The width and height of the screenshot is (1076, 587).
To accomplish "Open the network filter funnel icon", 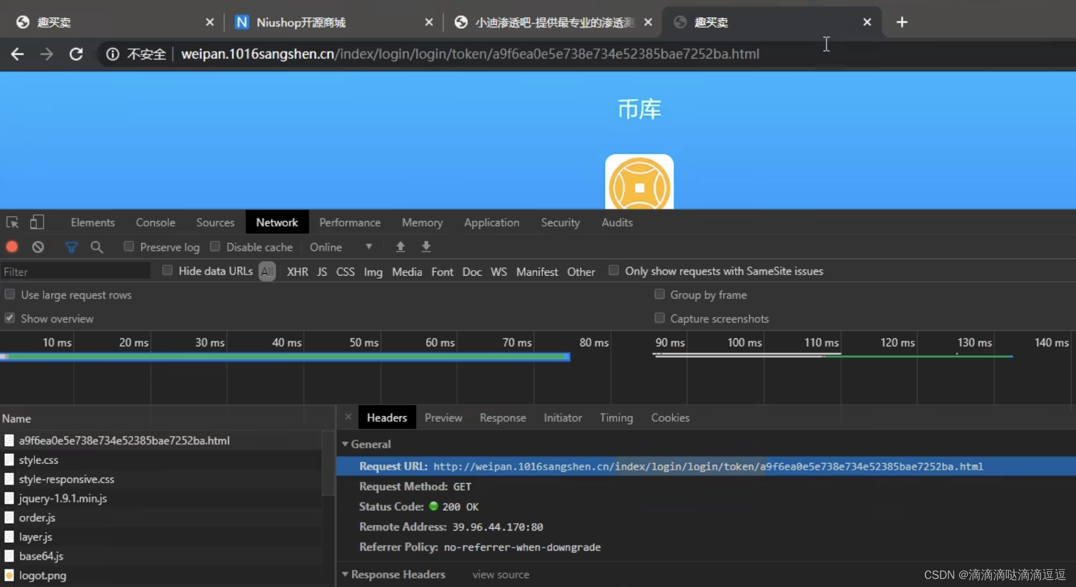I will point(71,247).
